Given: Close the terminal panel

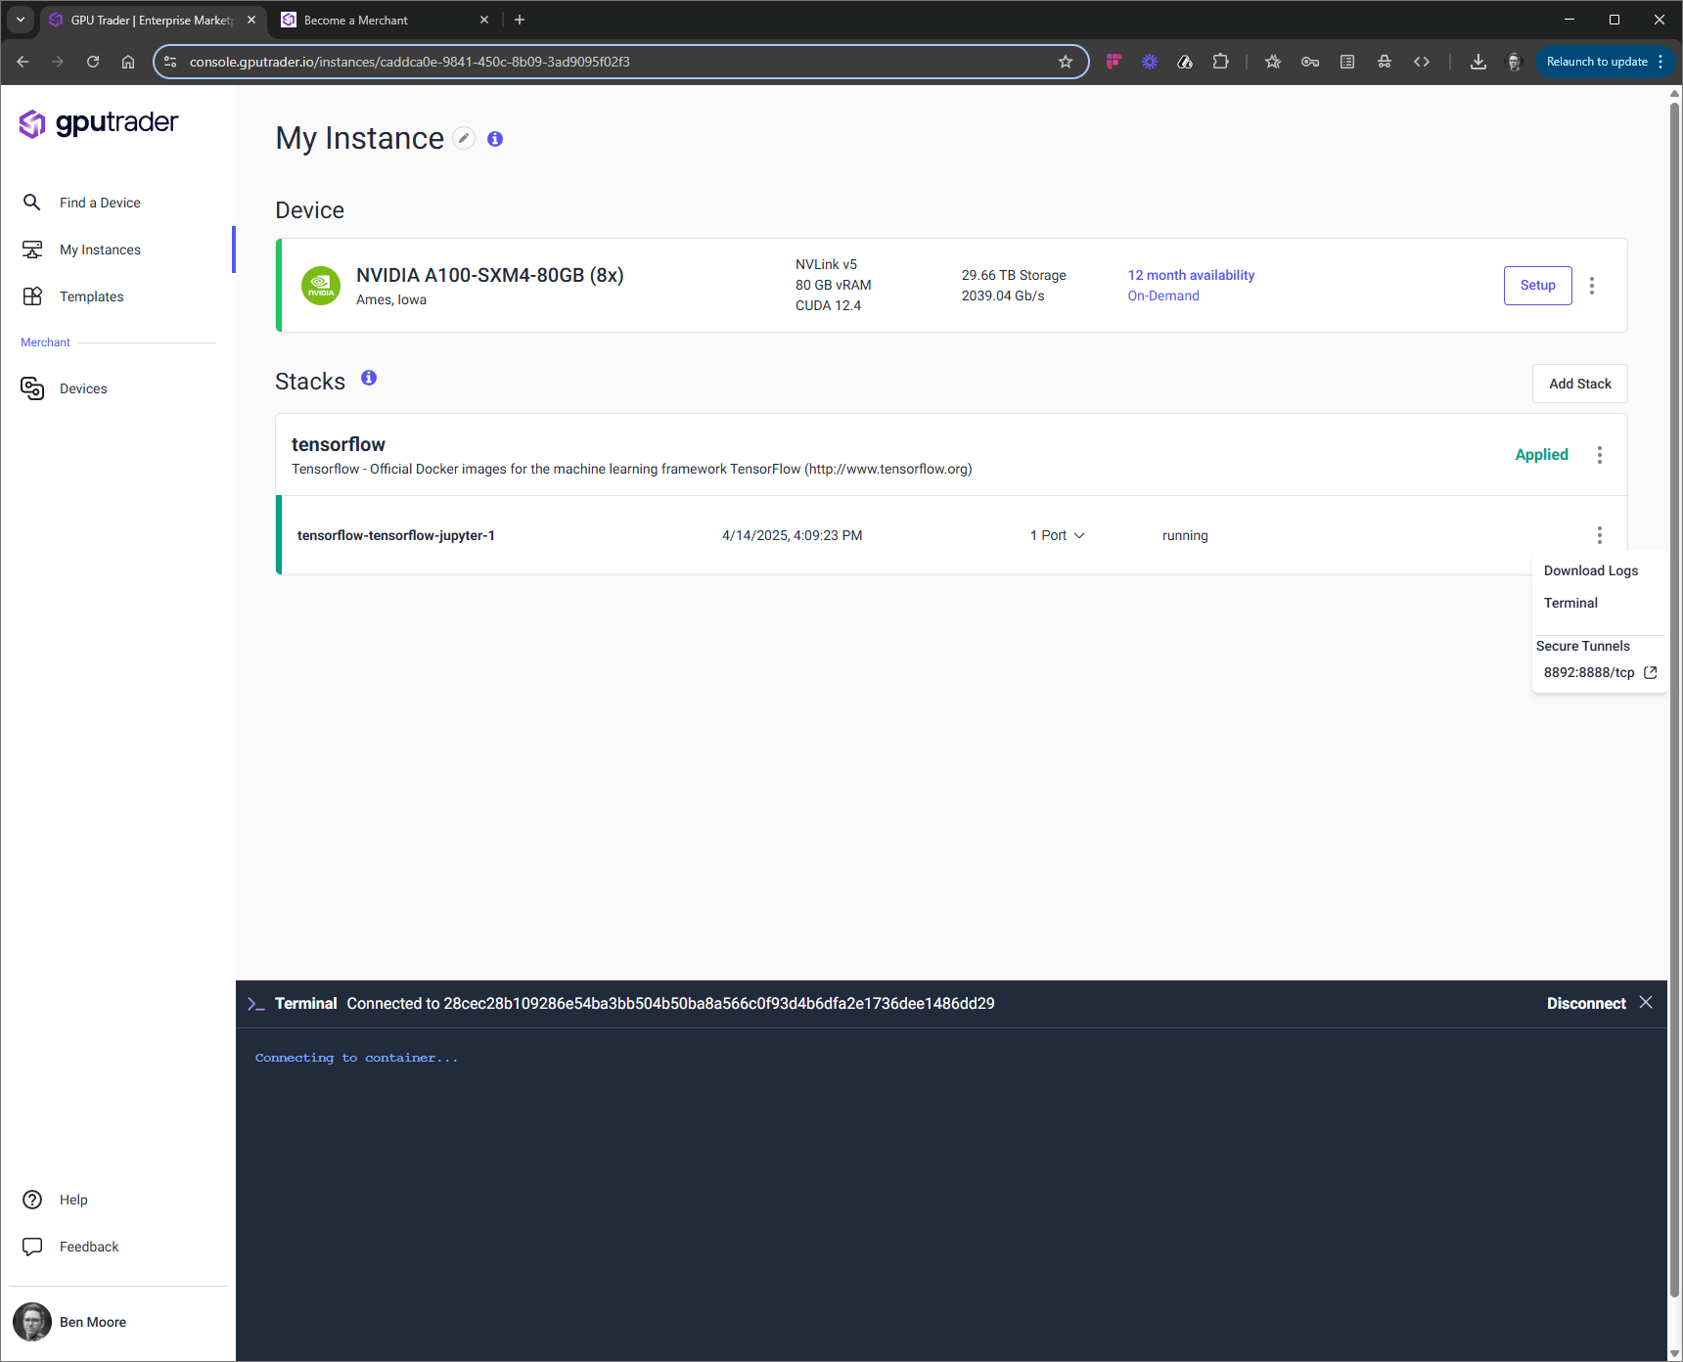Looking at the screenshot, I should click(1646, 1003).
